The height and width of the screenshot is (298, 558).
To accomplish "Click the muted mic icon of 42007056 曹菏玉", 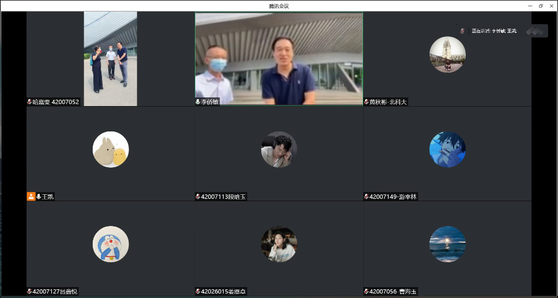I will pos(366,292).
